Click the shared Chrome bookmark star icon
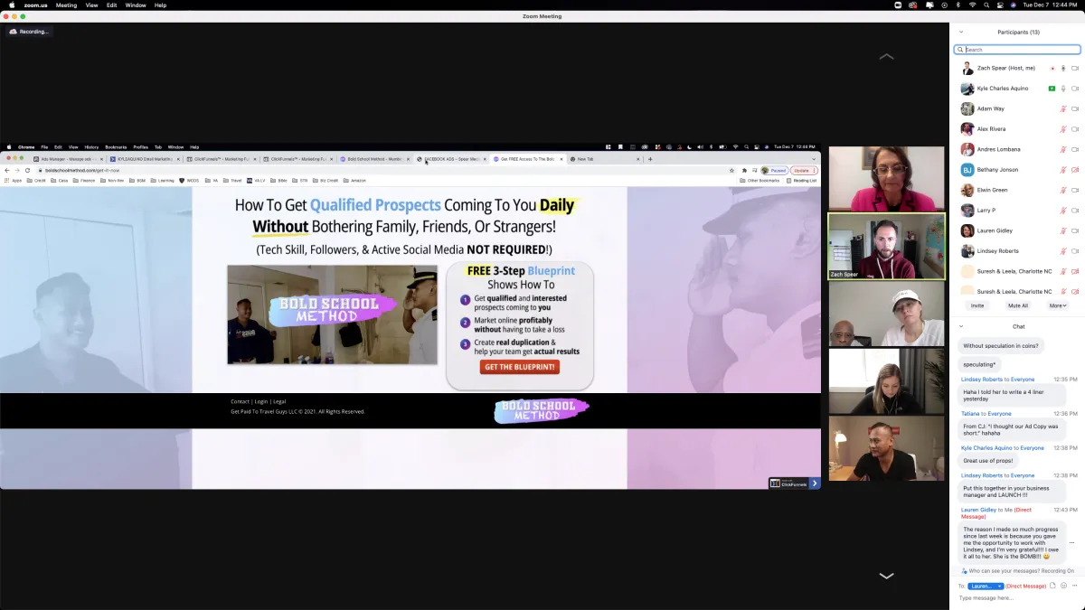Image resolution: width=1085 pixels, height=610 pixels. point(731,170)
